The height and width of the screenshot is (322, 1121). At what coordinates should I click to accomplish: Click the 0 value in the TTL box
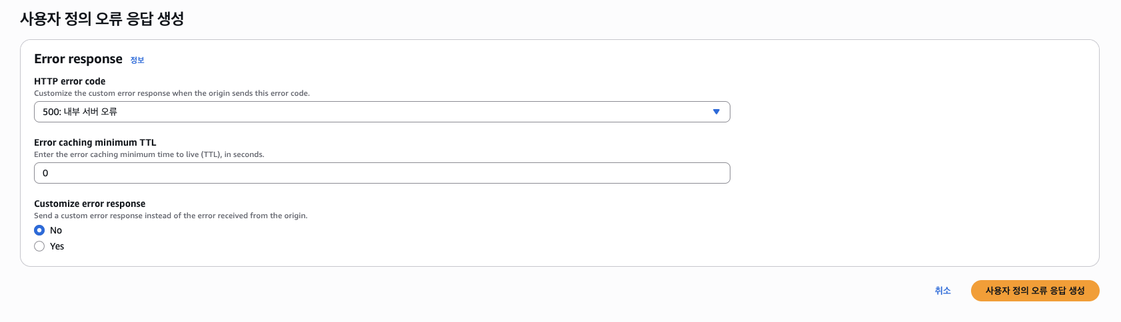[45, 173]
